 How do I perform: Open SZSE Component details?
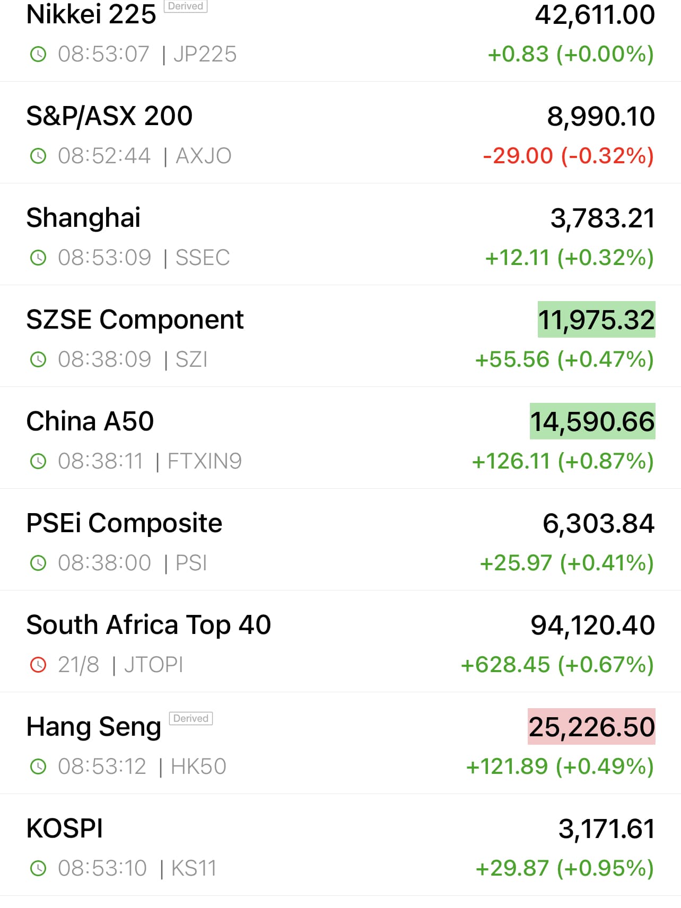click(135, 320)
